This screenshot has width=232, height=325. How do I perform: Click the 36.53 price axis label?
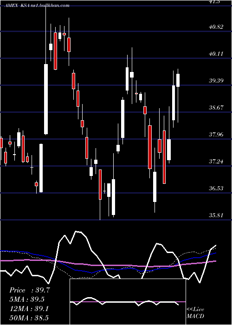pos(216,188)
